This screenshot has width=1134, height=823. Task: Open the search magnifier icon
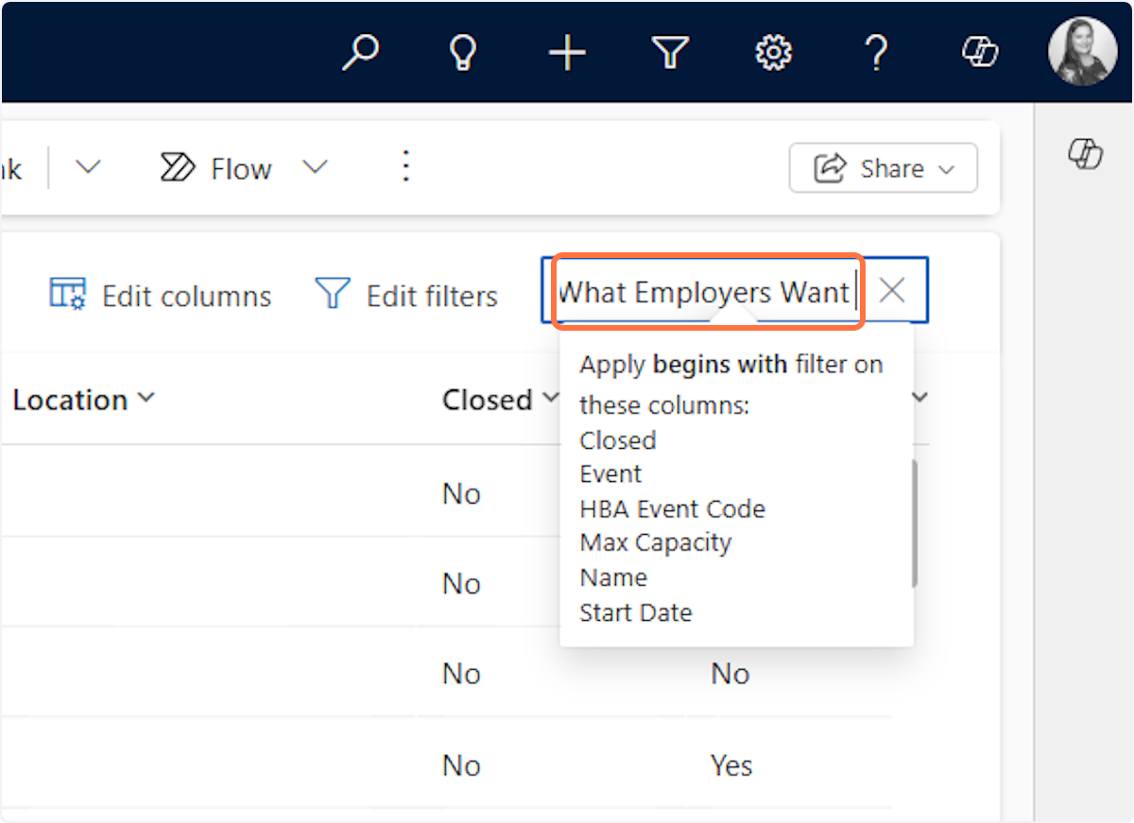(360, 53)
